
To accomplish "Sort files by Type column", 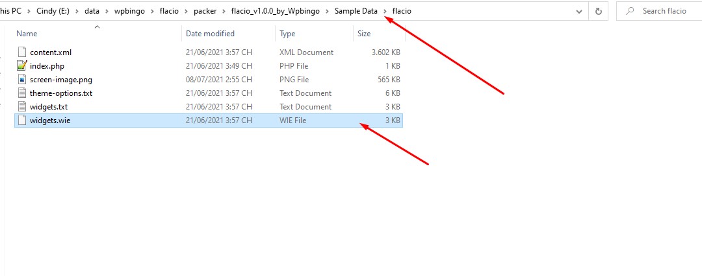I will pyautogui.click(x=315, y=34).
